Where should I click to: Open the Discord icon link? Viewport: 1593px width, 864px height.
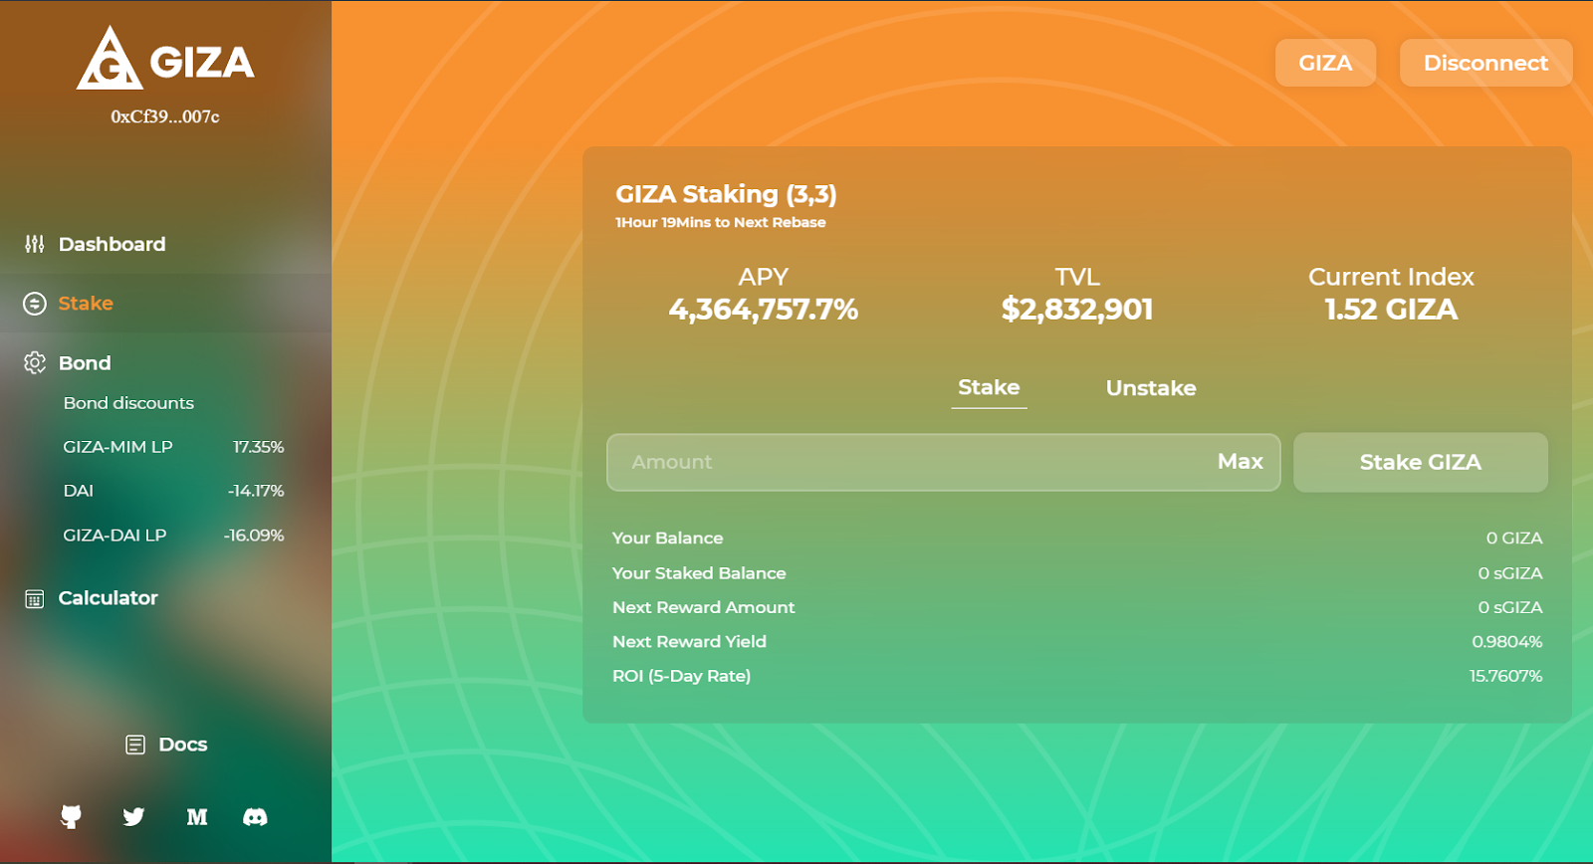255,817
